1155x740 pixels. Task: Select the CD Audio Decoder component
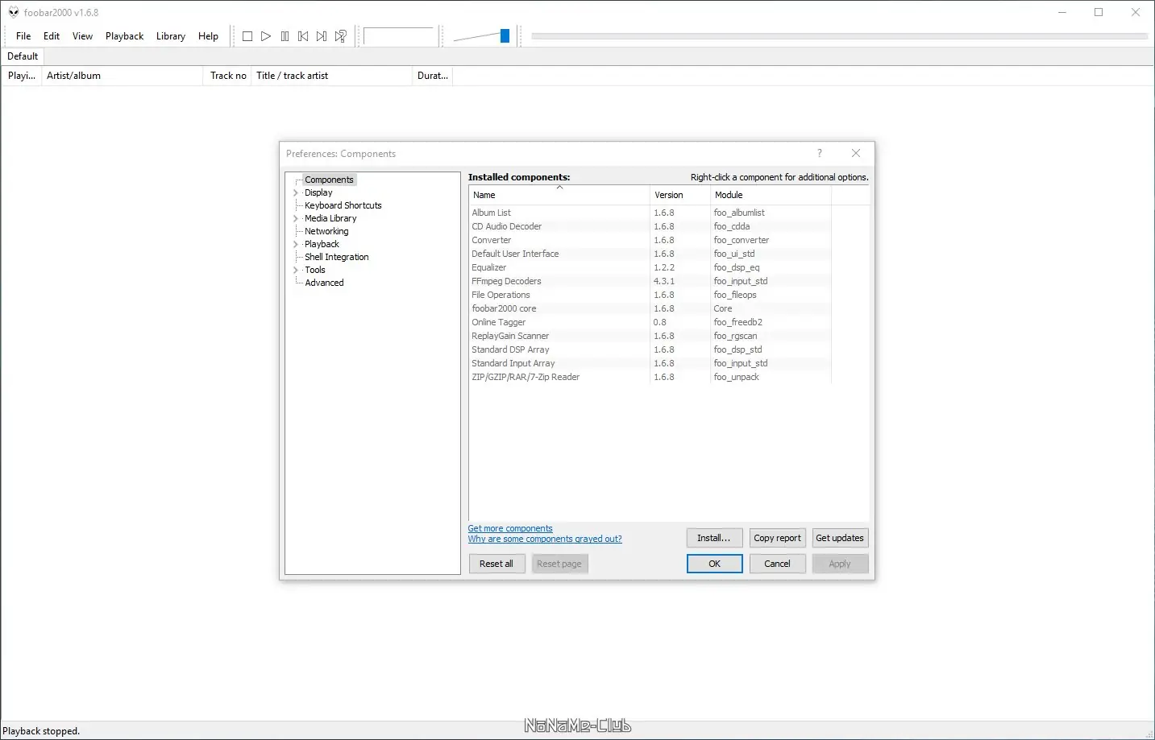coord(650,226)
